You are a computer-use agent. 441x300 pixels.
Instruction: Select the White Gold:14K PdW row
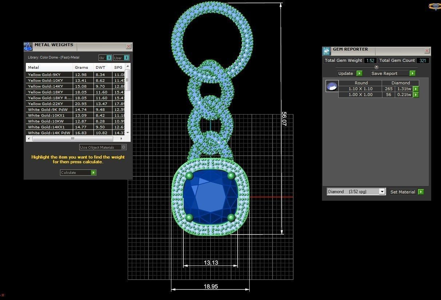[75, 133]
